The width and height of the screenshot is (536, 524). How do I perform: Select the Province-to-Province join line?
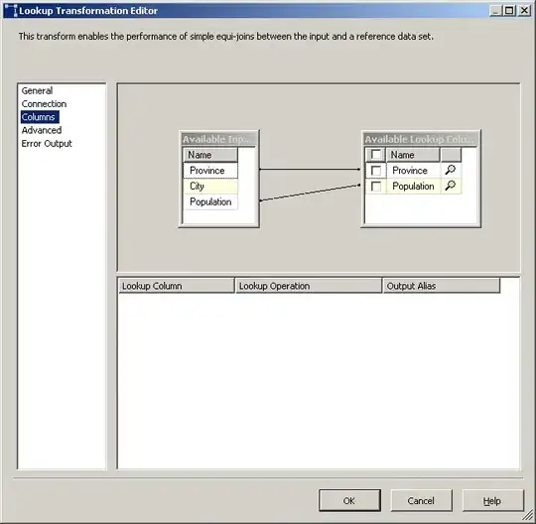point(310,169)
